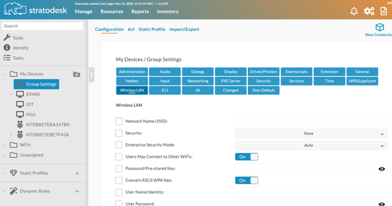Viewport: 392px width, 206px height.
Task: Click the User Name/Identity text field
Action: click(x=311, y=192)
